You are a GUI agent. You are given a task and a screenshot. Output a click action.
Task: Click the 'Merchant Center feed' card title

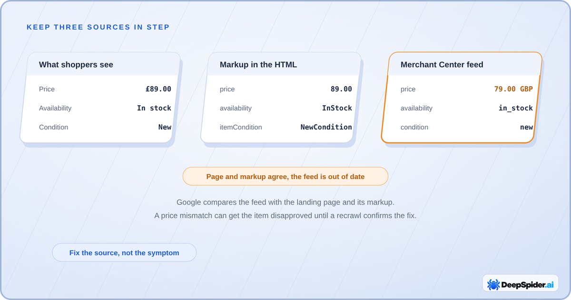pyautogui.click(x=442, y=64)
